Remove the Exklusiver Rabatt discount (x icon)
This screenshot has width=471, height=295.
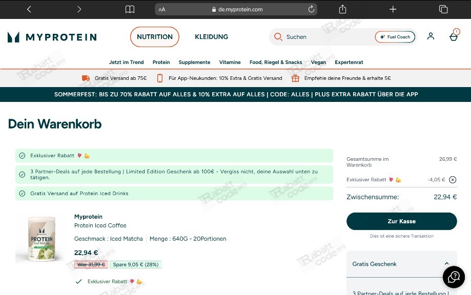[x=453, y=180]
